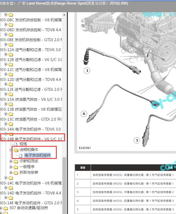
Task: Click the 说明和操作 open folder icon
Action: click(16, 150)
